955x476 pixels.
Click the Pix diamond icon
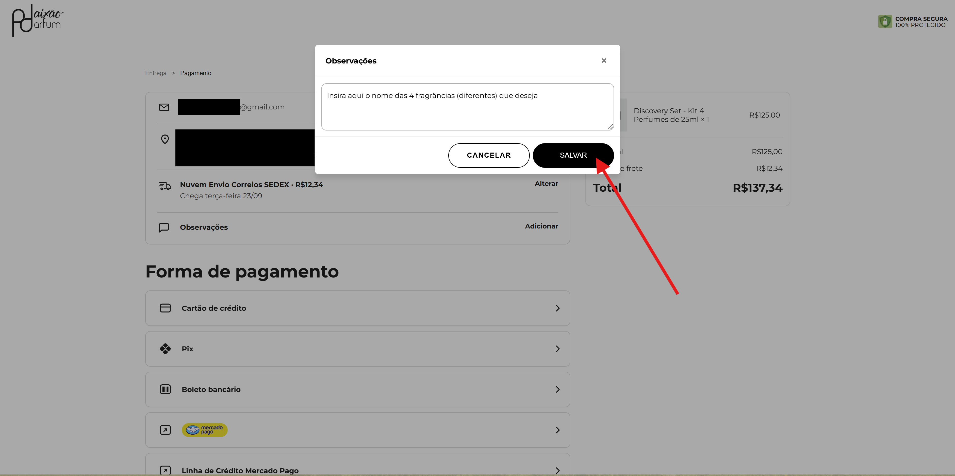pos(165,349)
